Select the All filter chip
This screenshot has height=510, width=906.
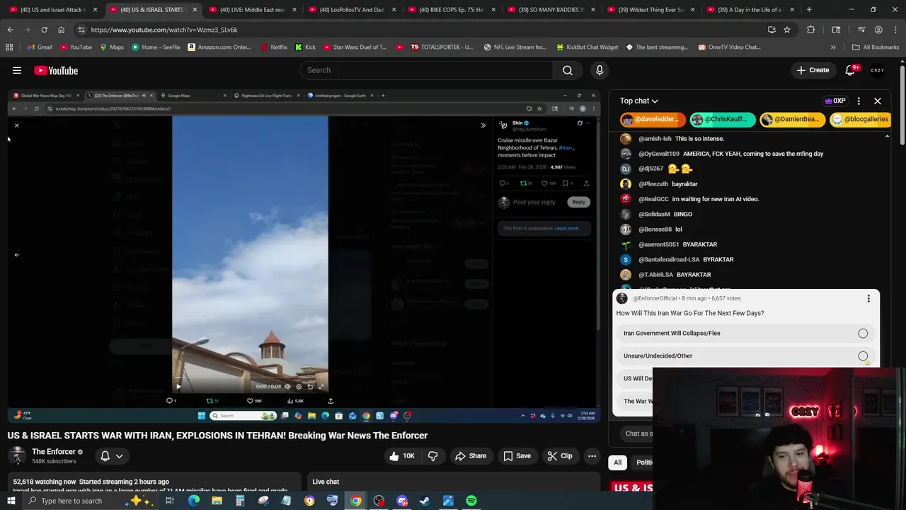[x=617, y=463]
